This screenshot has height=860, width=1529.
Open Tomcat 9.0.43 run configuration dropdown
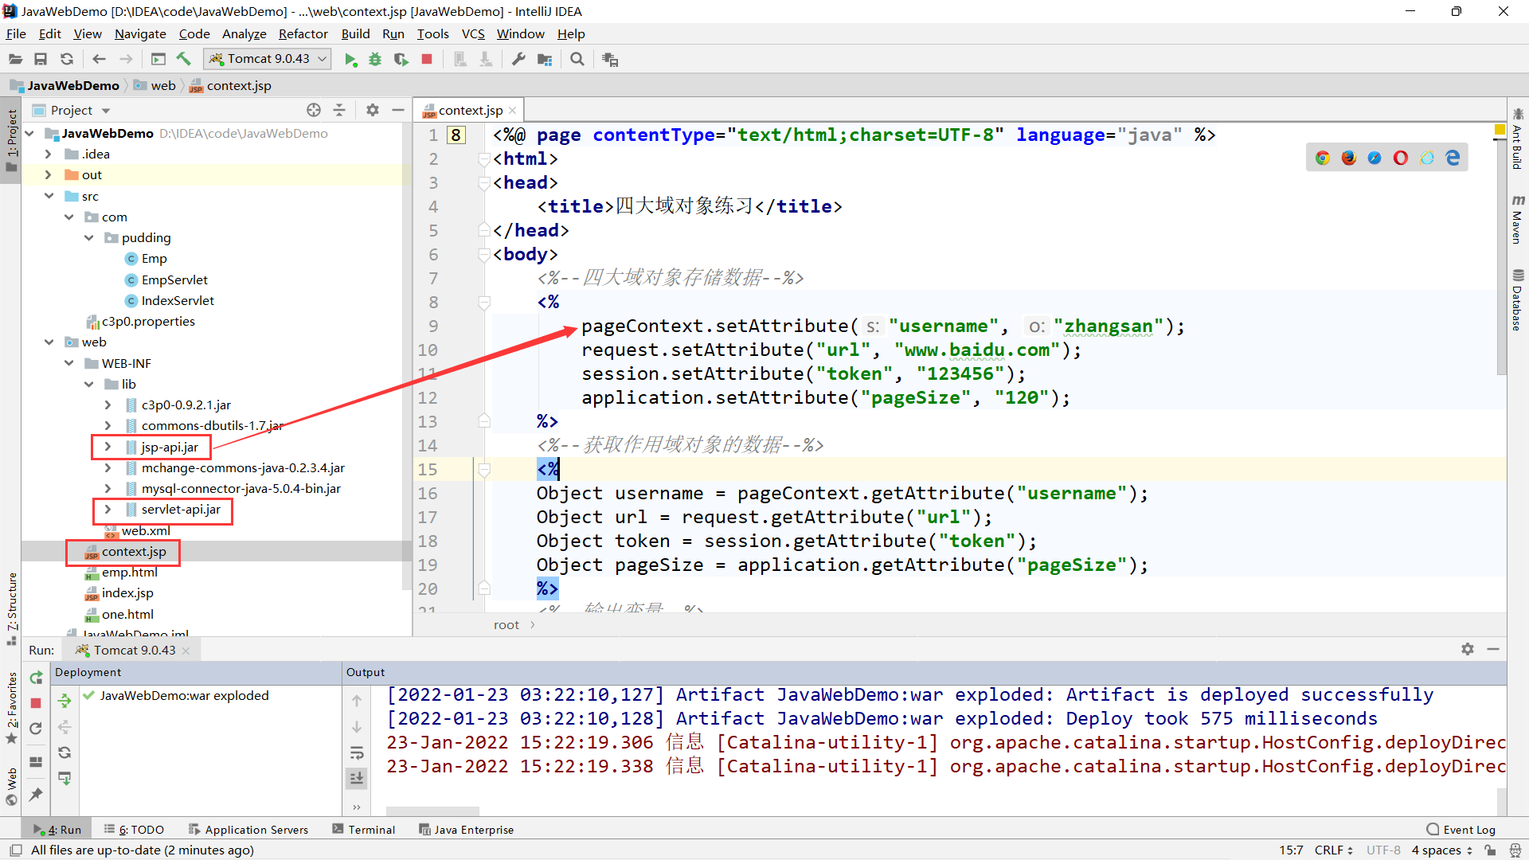[268, 59]
